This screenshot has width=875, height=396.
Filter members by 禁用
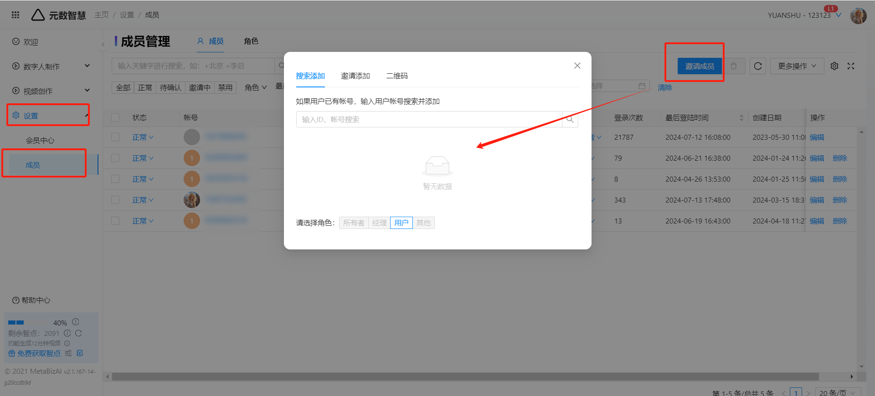click(225, 87)
